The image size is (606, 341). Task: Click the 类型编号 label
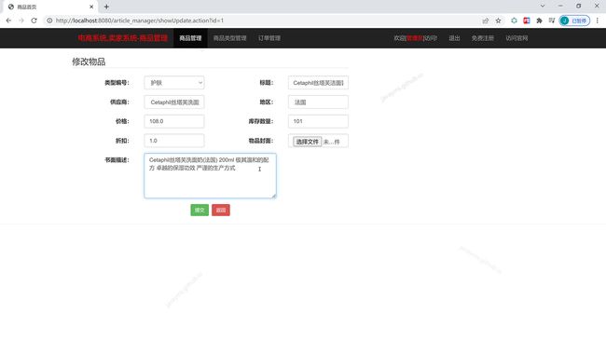pos(117,83)
